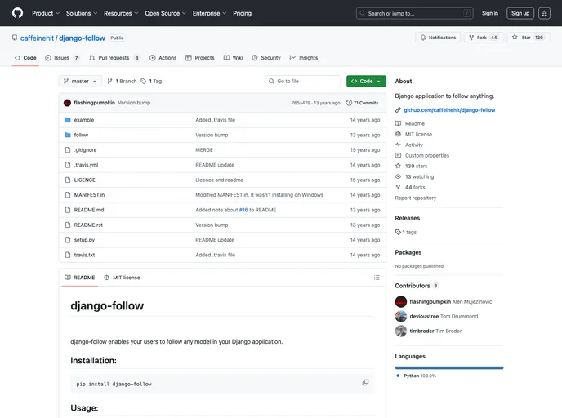
Task: Star the django-follow repository
Action: 529,38
